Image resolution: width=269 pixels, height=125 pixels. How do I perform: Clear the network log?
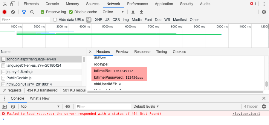click(13, 12)
